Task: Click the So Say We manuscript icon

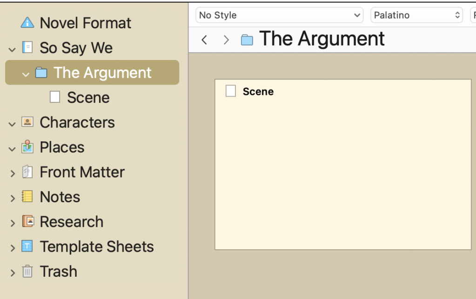Action: tap(27, 47)
